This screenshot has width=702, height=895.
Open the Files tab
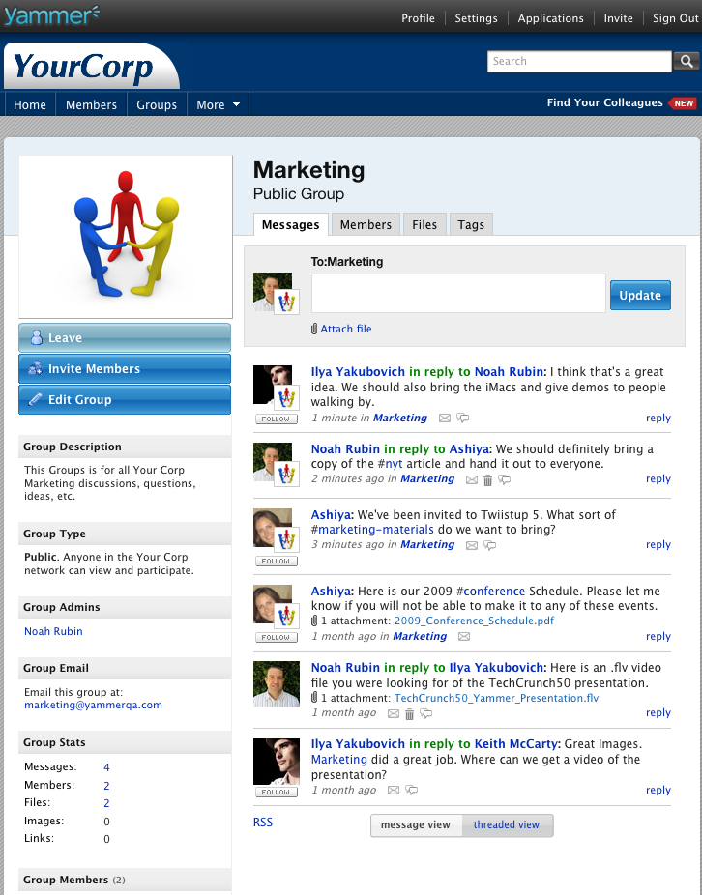(424, 225)
